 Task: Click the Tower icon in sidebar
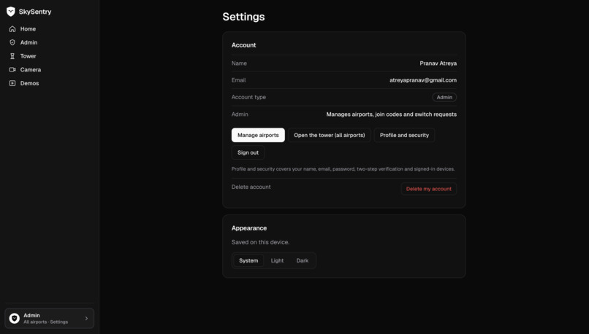tap(12, 56)
